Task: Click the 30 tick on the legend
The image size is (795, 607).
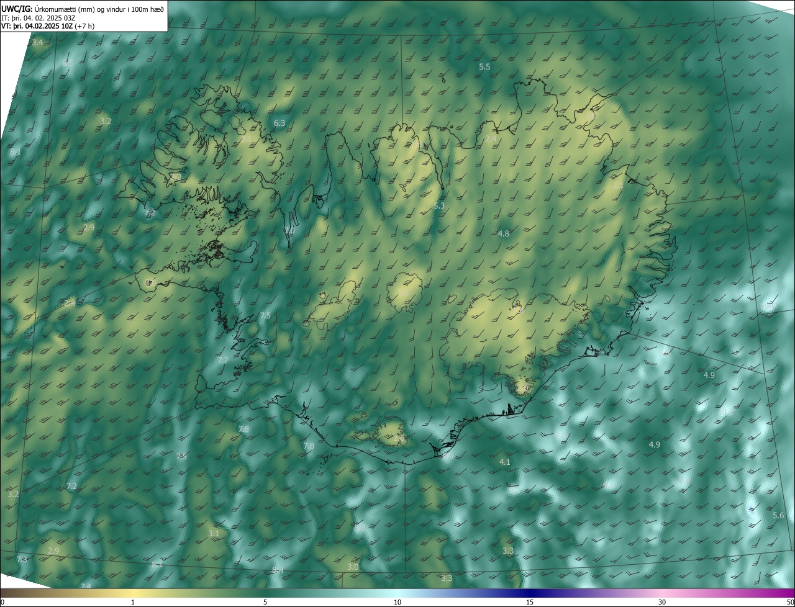Action: click(662, 602)
